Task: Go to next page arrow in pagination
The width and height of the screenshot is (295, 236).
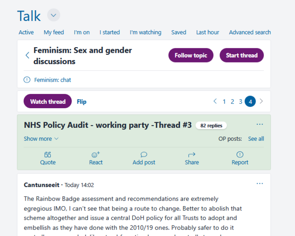Action: click(x=261, y=101)
